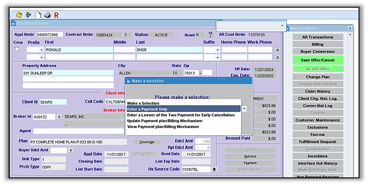The image size is (368, 185).
Task: Click the blue question mark help icon
Action: (x=210, y=35)
